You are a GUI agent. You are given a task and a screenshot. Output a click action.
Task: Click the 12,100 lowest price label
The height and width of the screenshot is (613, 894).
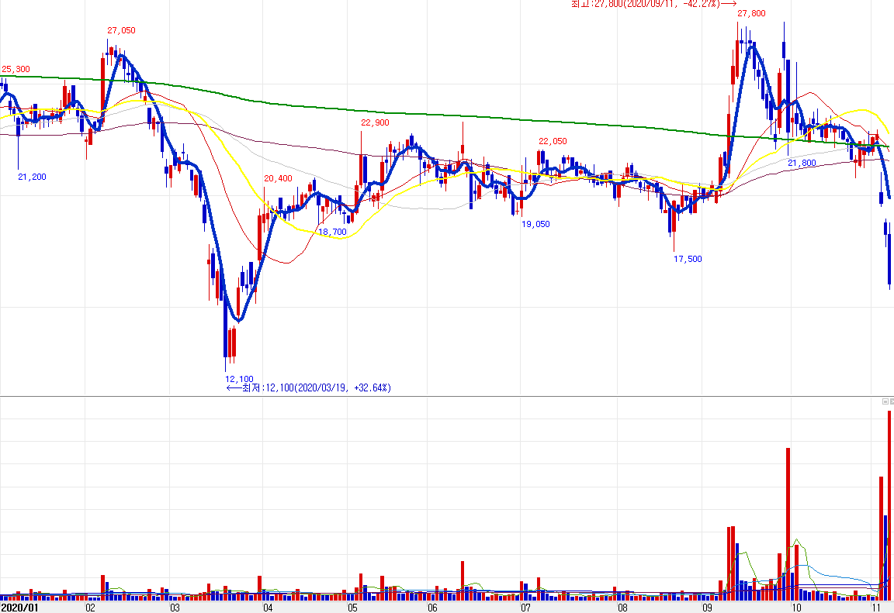pos(240,379)
